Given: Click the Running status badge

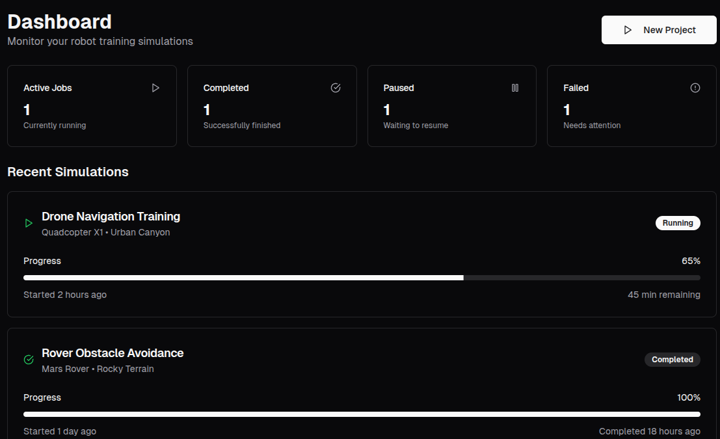Looking at the screenshot, I should click(x=678, y=223).
